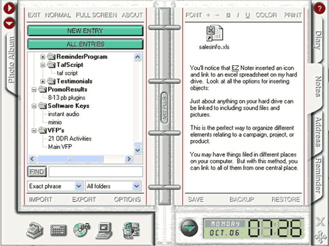Click the horizontal scrollbar thumb
The image size is (329, 246).
[70, 159]
